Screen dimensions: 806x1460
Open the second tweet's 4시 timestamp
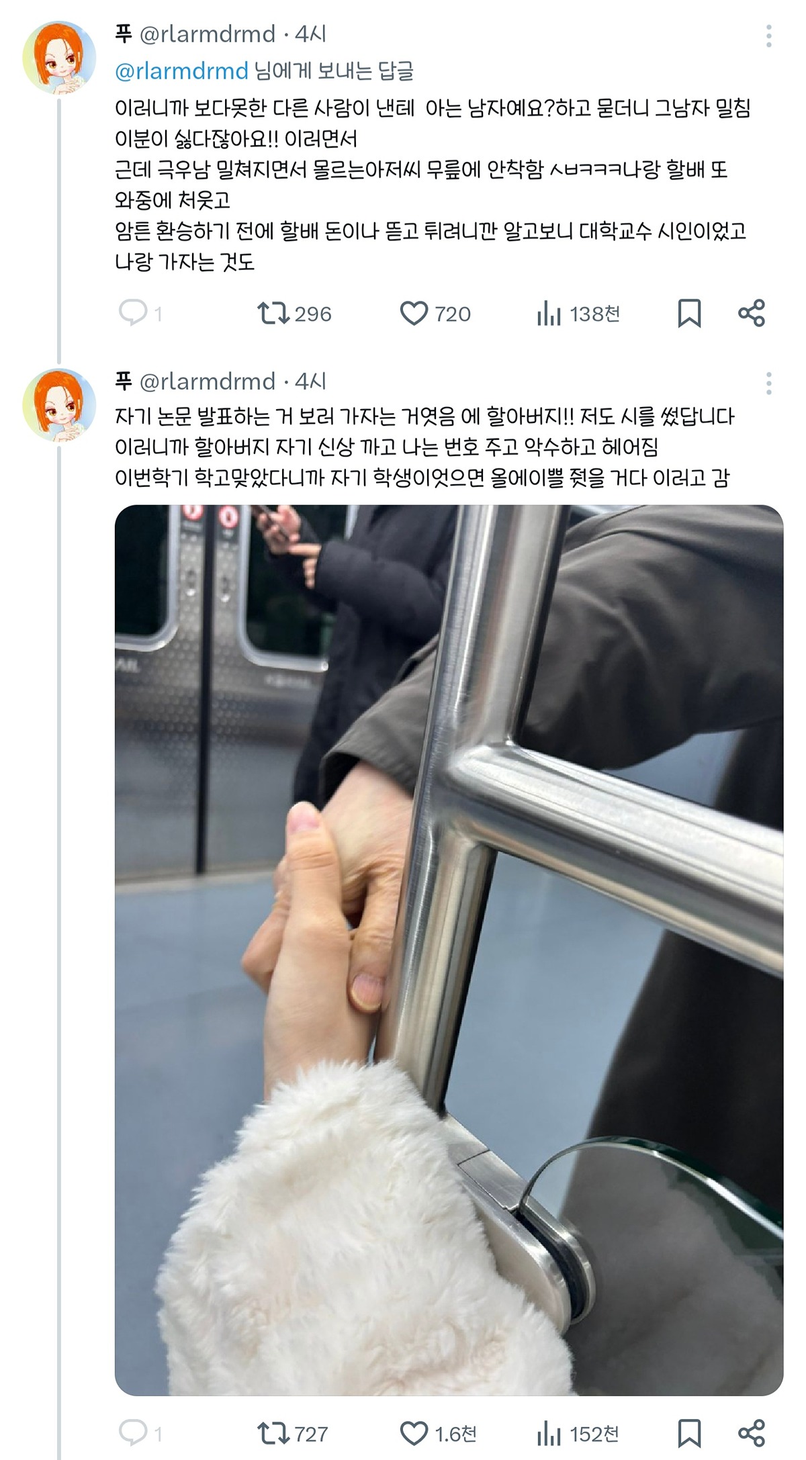click(x=311, y=381)
